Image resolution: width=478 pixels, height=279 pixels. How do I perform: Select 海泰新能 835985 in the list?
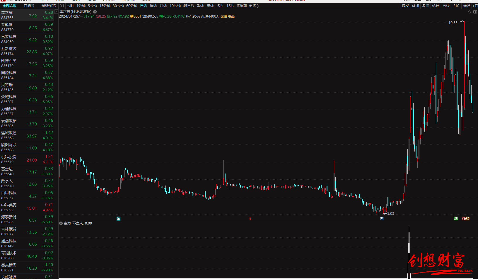(x=27, y=220)
